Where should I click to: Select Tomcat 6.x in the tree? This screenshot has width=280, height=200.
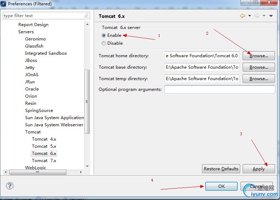(x=44, y=153)
